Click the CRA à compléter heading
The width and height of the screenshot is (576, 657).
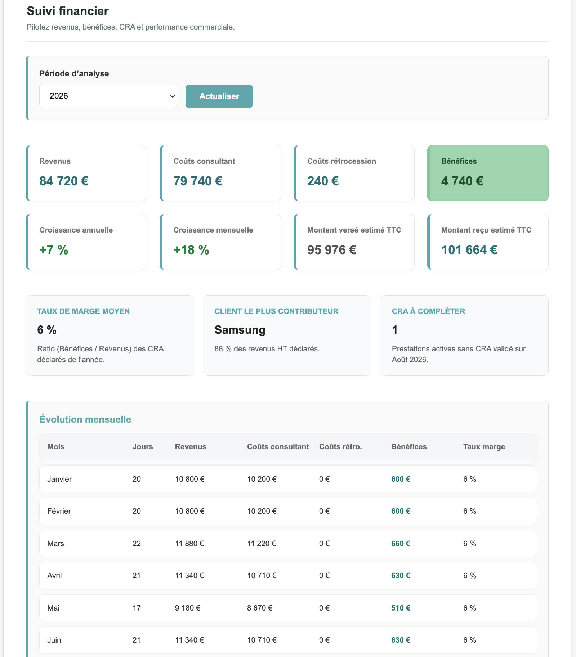(428, 311)
